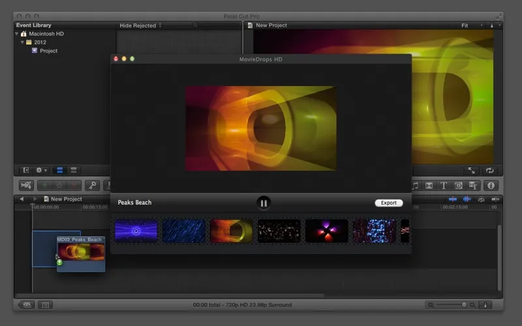
Task: Click the 00:02:15:00 ruler mark
Action: click(455, 207)
